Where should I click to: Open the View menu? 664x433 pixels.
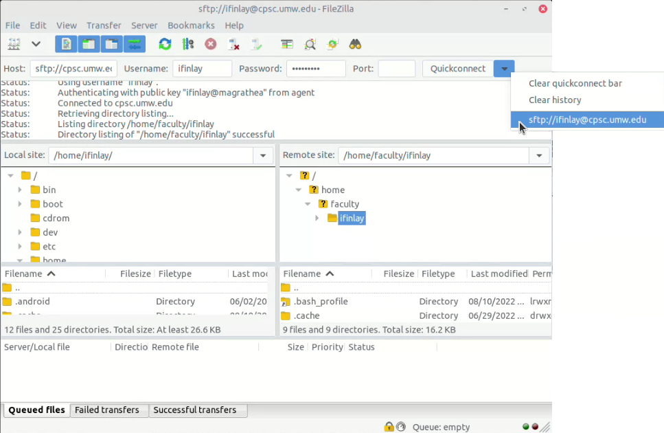tap(67, 25)
